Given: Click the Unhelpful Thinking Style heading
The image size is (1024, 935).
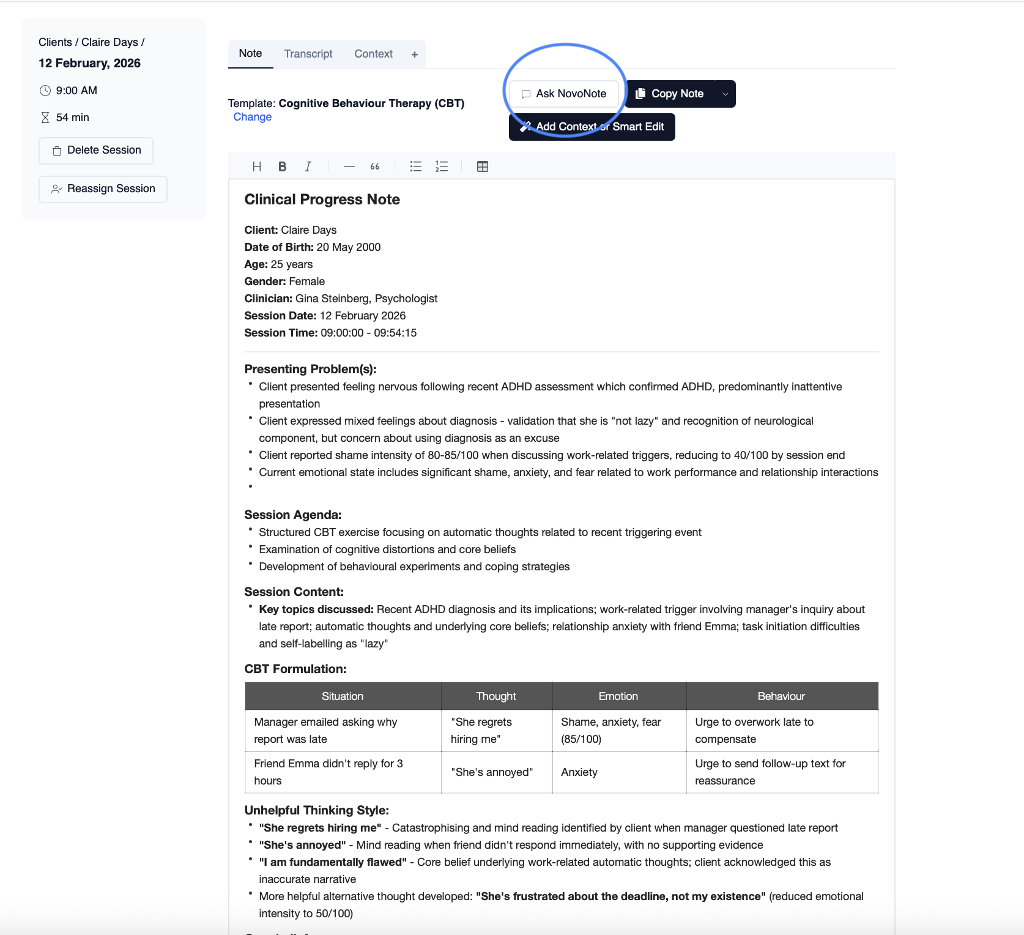Looking at the screenshot, I should pyautogui.click(x=317, y=810).
